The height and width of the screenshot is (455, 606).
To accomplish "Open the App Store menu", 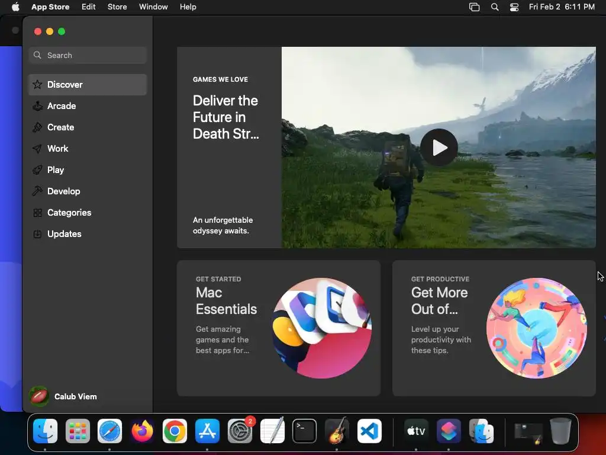I will coord(50,7).
